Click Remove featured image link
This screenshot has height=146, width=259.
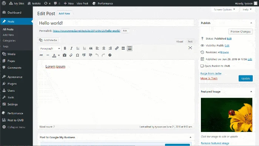(x=215, y=143)
